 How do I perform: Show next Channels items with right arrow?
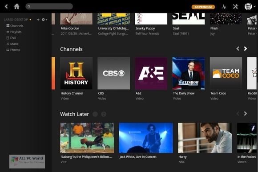tap(246, 49)
